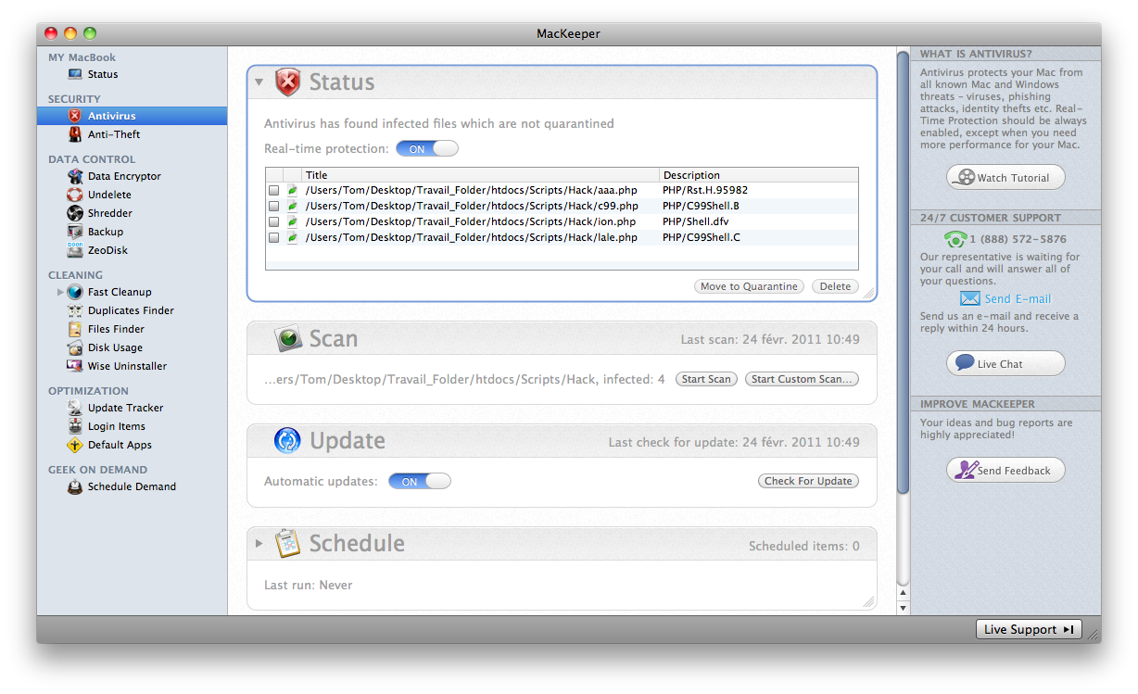This screenshot has height=694, width=1138.
Task: Click the Scan panel radar icon
Action: [289, 339]
